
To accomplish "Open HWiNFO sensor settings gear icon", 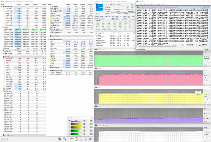I will (x=86, y=139).
